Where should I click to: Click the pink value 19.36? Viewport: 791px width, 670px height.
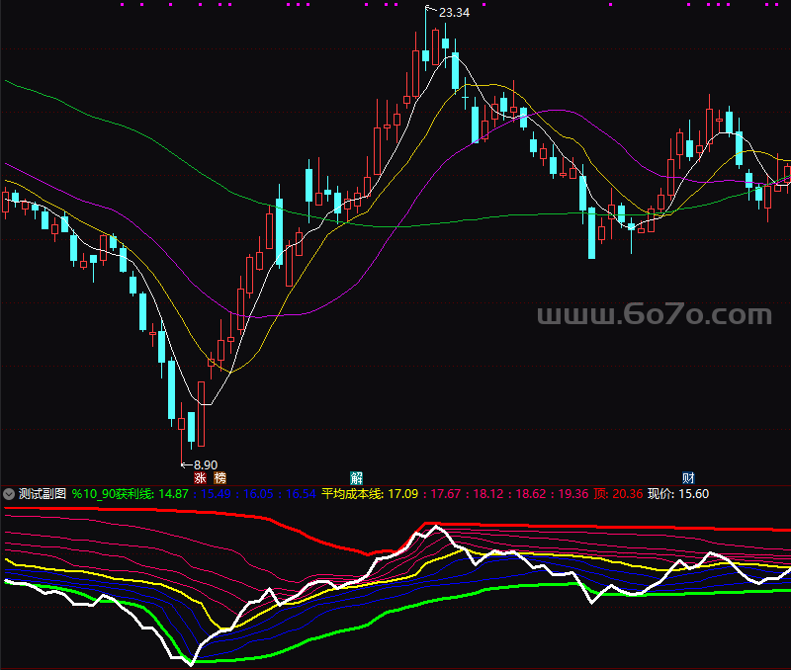coord(573,494)
